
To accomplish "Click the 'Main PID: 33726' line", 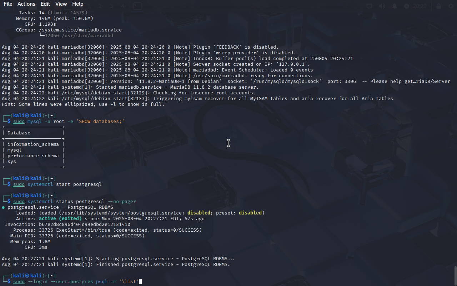I will pyautogui.click(x=77, y=236).
